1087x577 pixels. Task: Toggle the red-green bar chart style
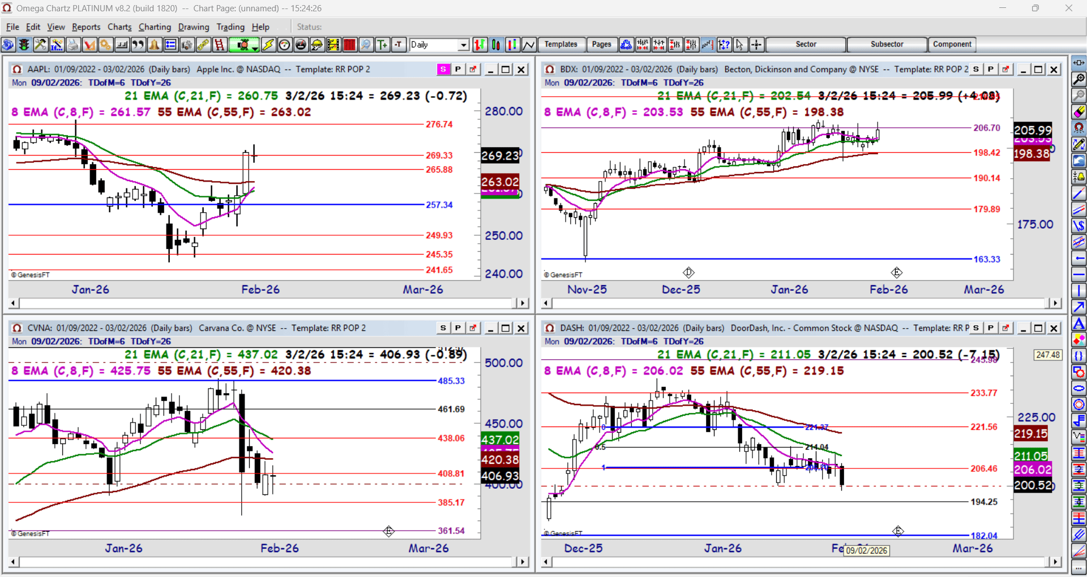tap(480, 45)
